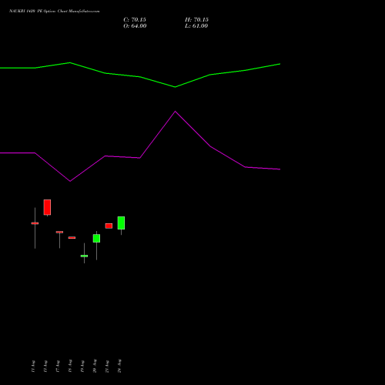Click the high price value H: 70.15
This screenshot has width=385, height=385.
tap(196, 20)
